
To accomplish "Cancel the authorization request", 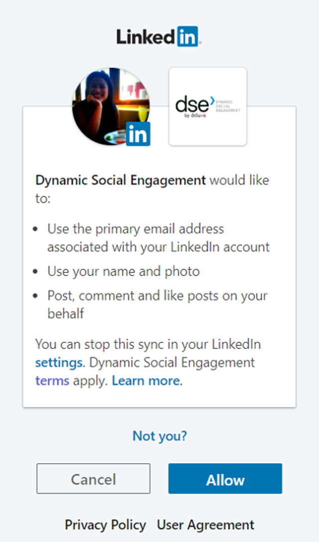I will (x=93, y=479).
